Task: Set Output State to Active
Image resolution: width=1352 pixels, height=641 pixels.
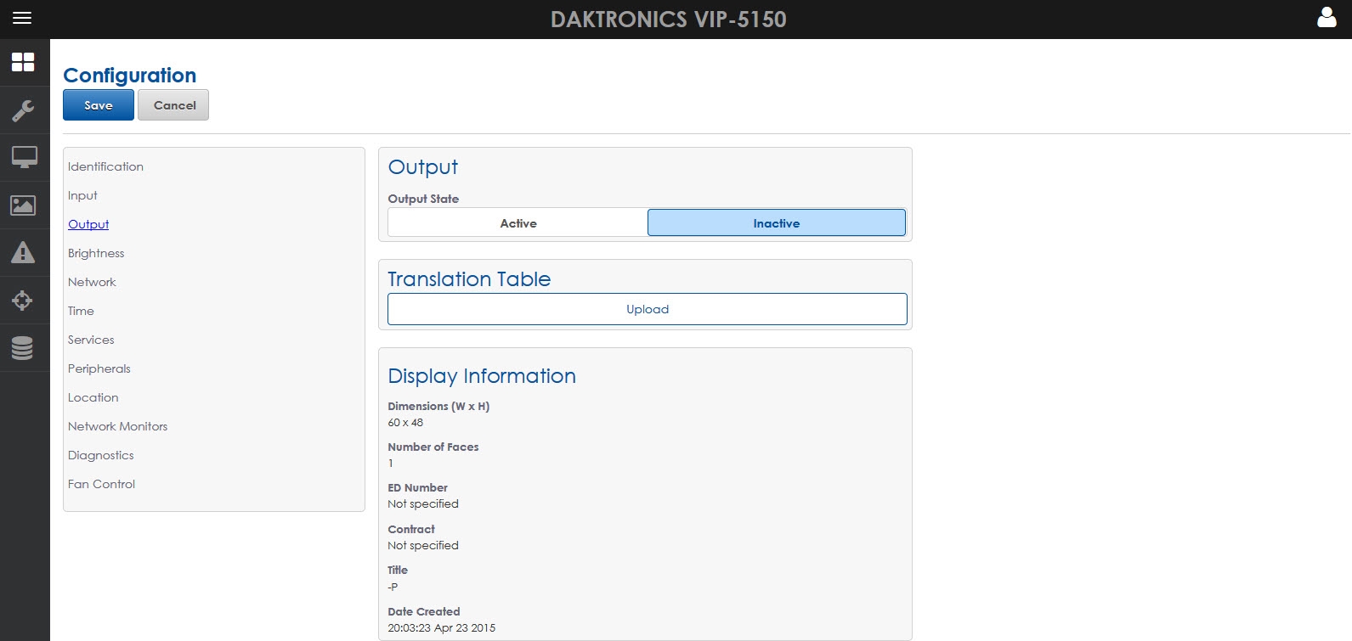Action: pos(518,223)
